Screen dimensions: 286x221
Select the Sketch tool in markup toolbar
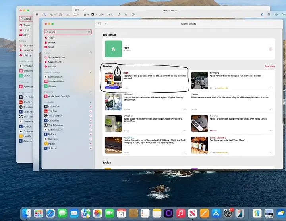point(44,15)
